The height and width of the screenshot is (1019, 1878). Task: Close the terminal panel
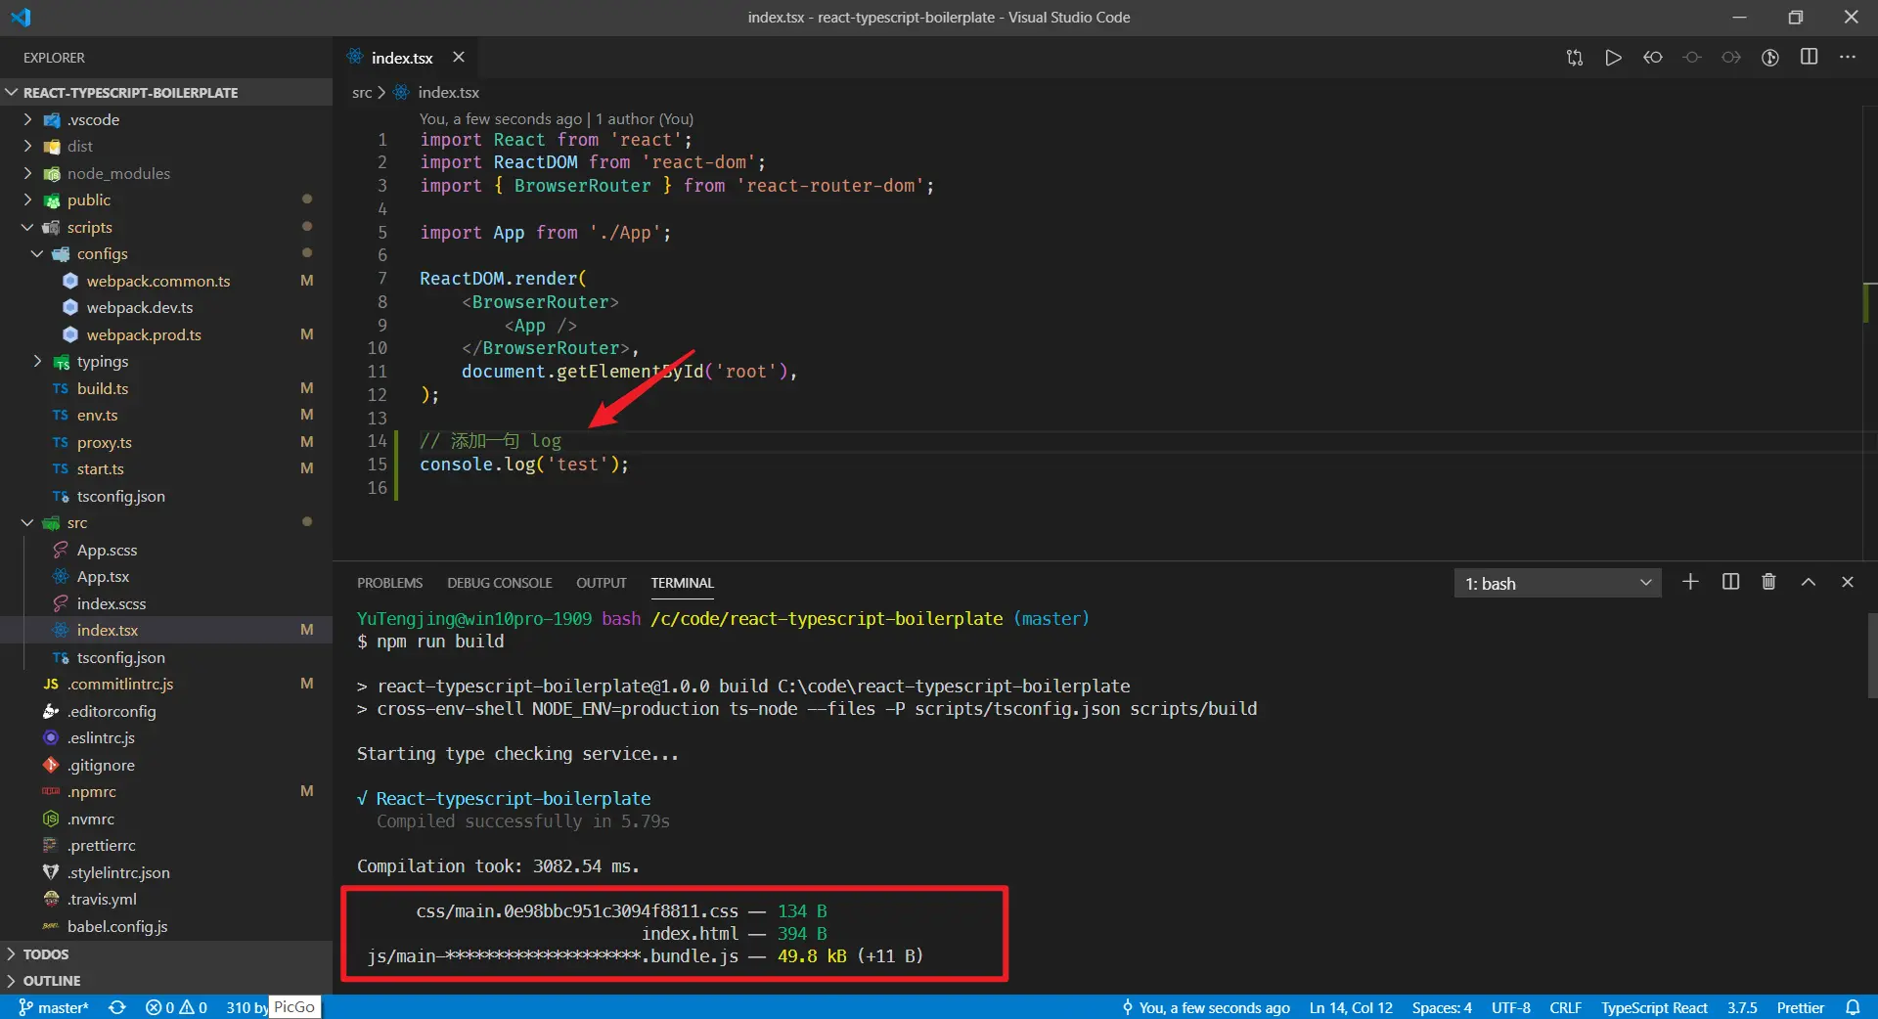pyautogui.click(x=1848, y=582)
